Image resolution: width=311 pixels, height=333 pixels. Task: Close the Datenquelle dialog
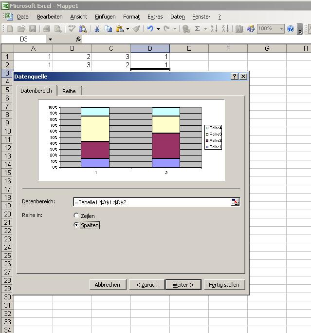click(x=243, y=77)
